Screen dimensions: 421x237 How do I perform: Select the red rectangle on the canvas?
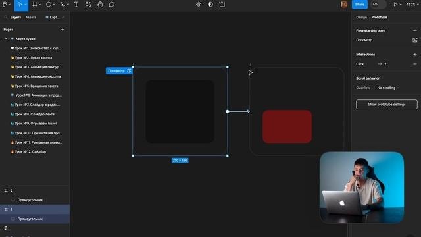(287, 126)
